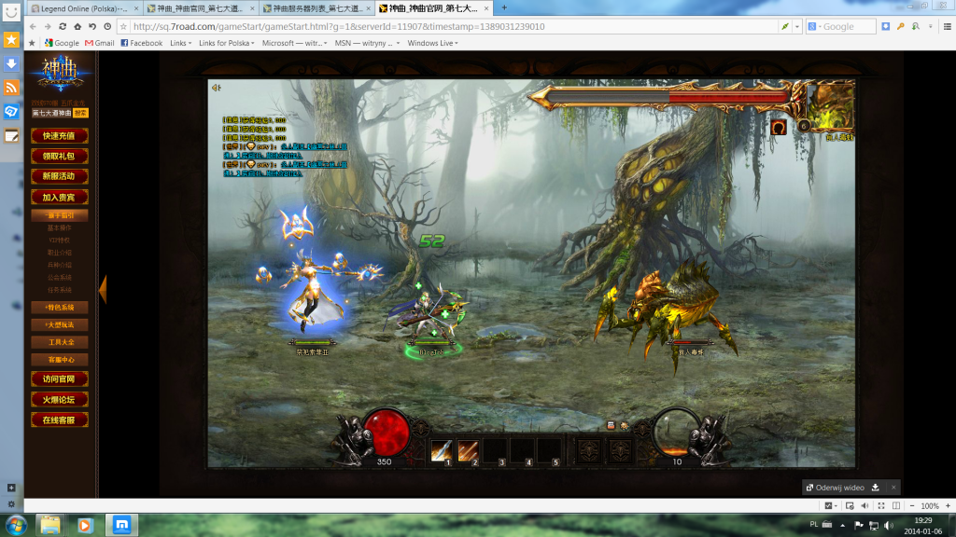Open the notes (SkyNote) sidebar icon
Viewport: 956px width, 537px height.
[11, 136]
